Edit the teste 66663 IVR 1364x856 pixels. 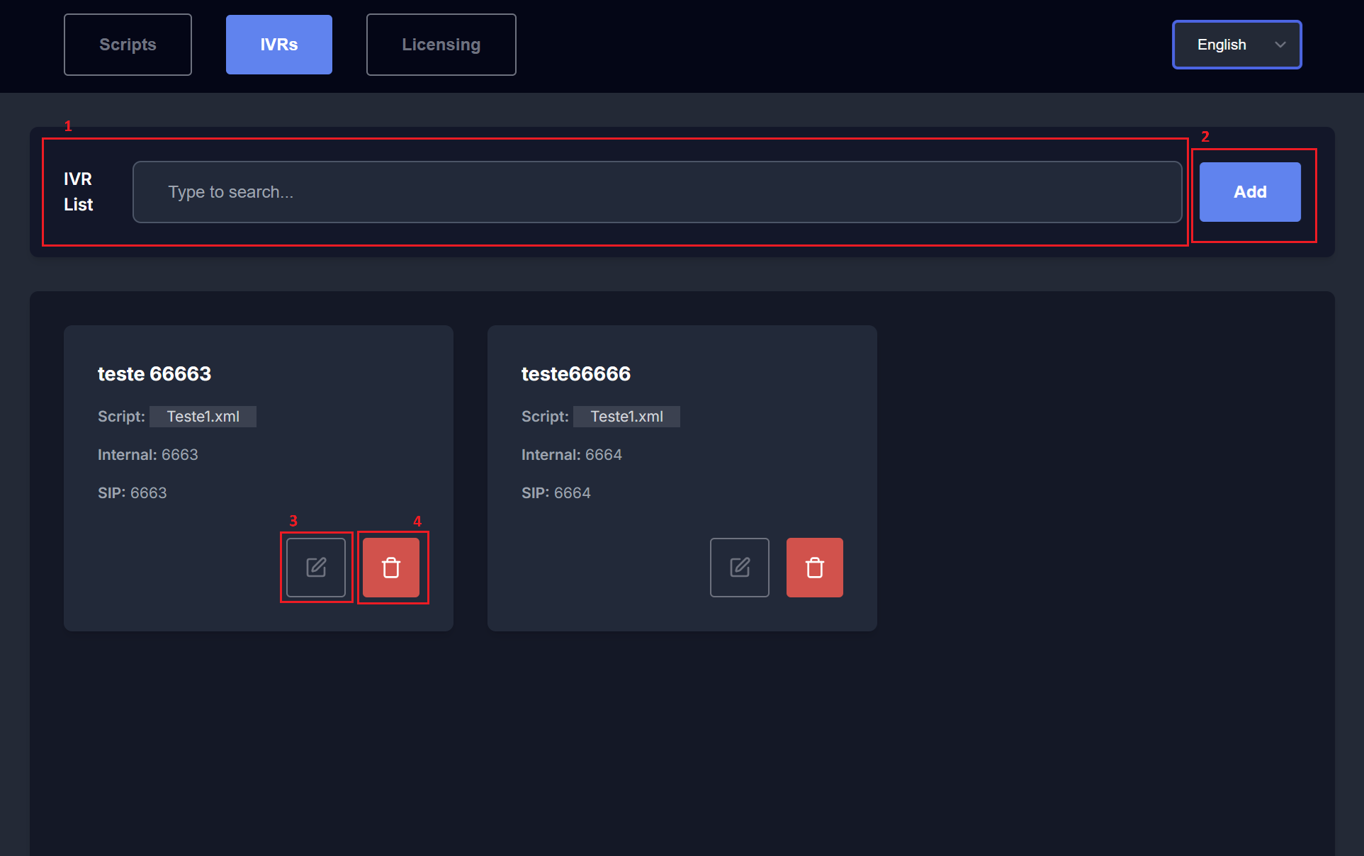tap(316, 568)
